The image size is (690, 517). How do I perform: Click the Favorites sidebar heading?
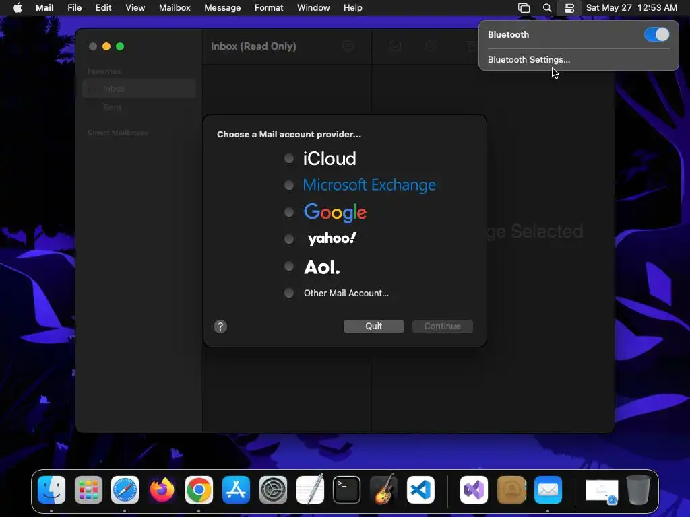(104, 71)
